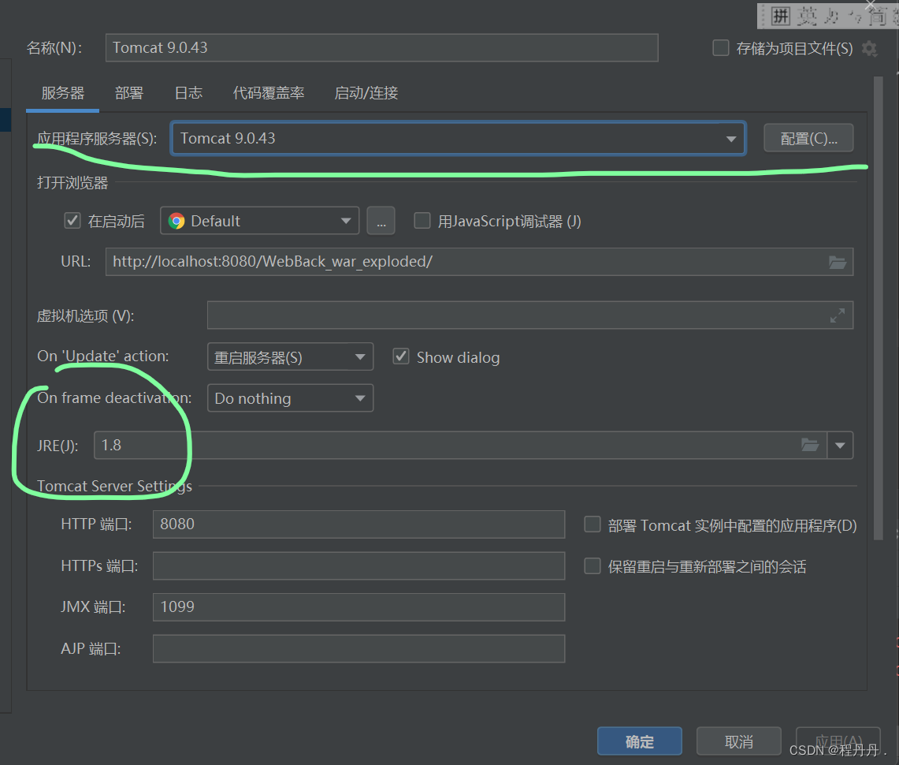Click the 应用(A) button
This screenshot has width=899, height=765.
[838, 741]
